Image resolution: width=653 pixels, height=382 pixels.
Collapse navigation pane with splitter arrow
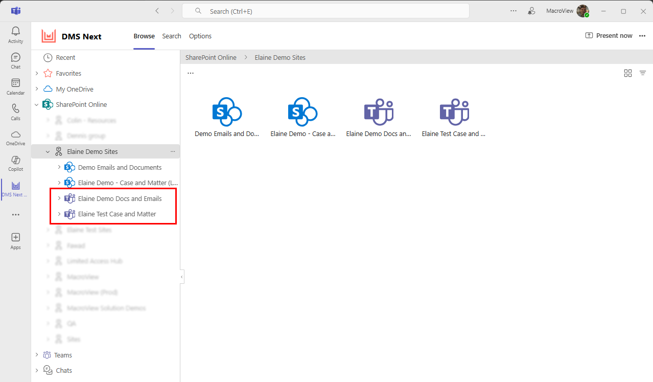click(x=181, y=277)
